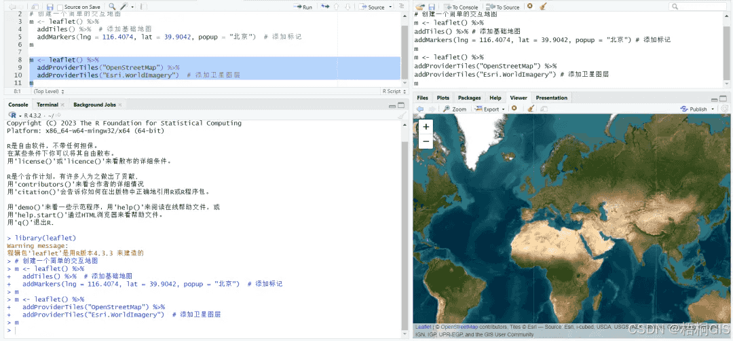
Task: Zoom out on the leaflet map
Action: 426,141
